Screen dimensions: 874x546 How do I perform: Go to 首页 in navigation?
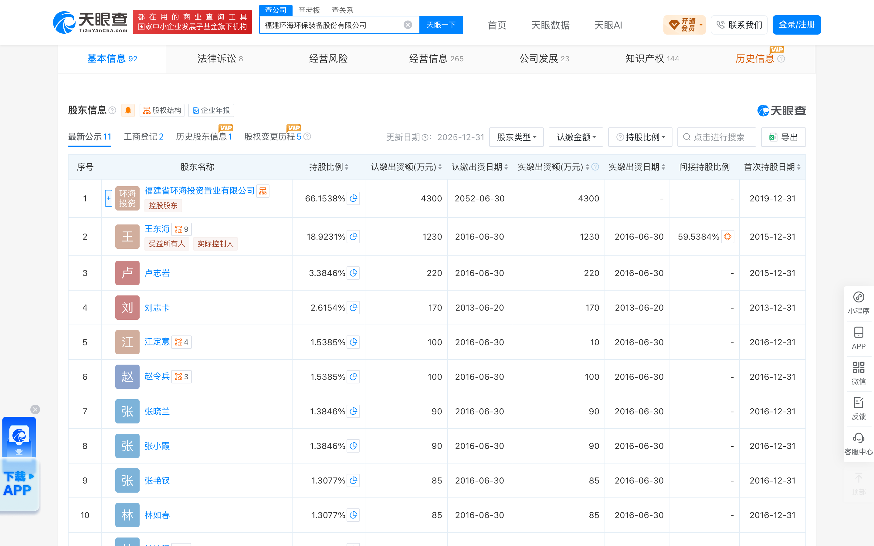tap(497, 25)
